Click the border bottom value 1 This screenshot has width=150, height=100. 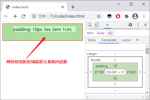point(115,84)
